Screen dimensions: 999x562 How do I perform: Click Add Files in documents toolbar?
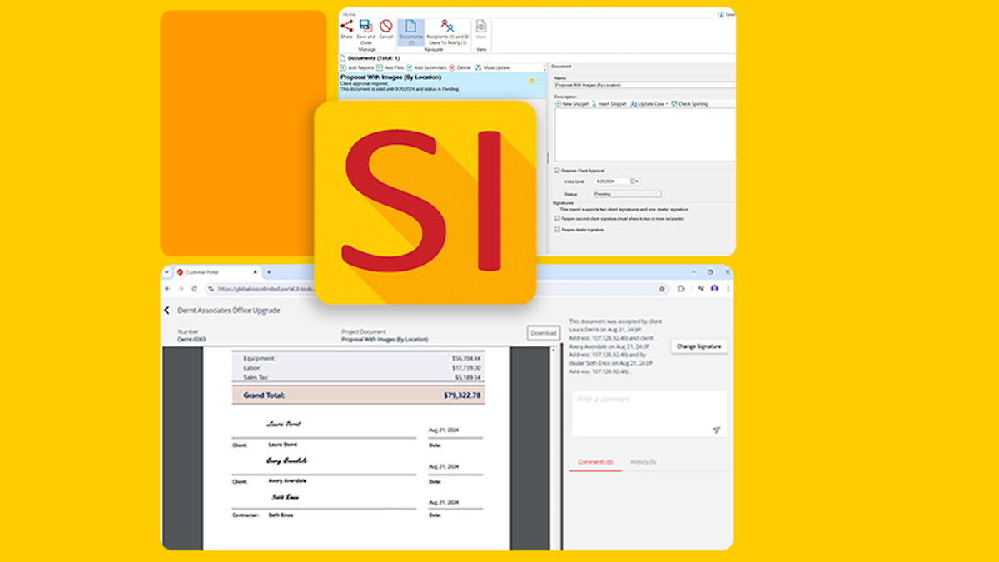(x=390, y=67)
